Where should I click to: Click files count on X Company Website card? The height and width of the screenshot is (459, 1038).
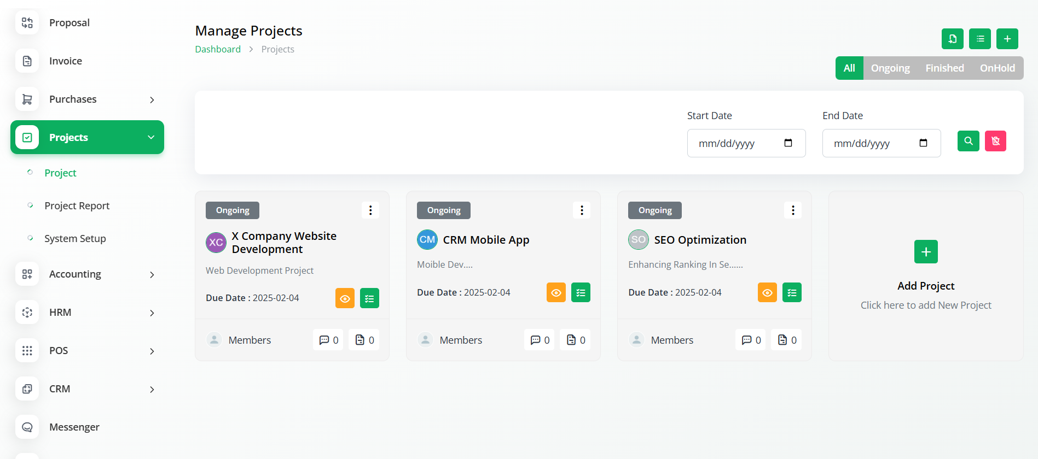coord(364,340)
